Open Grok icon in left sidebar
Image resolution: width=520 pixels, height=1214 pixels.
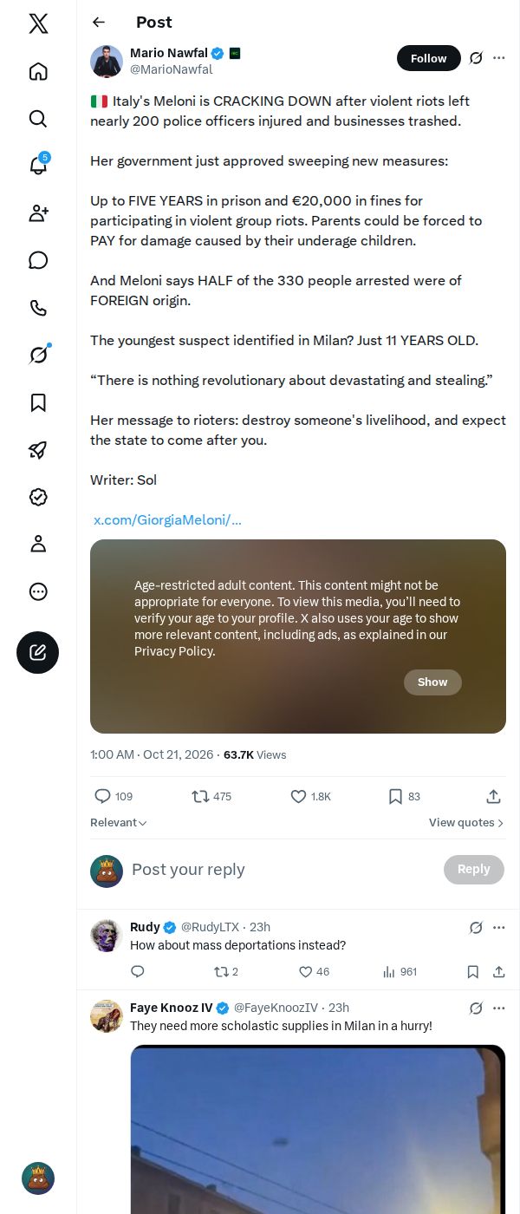38,355
